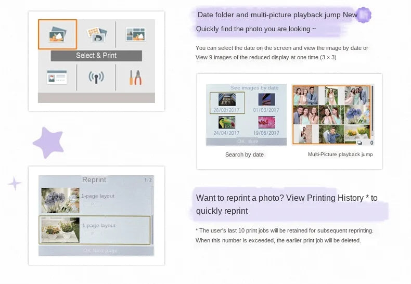Click the OK Next page bar in Reprint
The width and height of the screenshot is (411, 284).
coord(96,251)
